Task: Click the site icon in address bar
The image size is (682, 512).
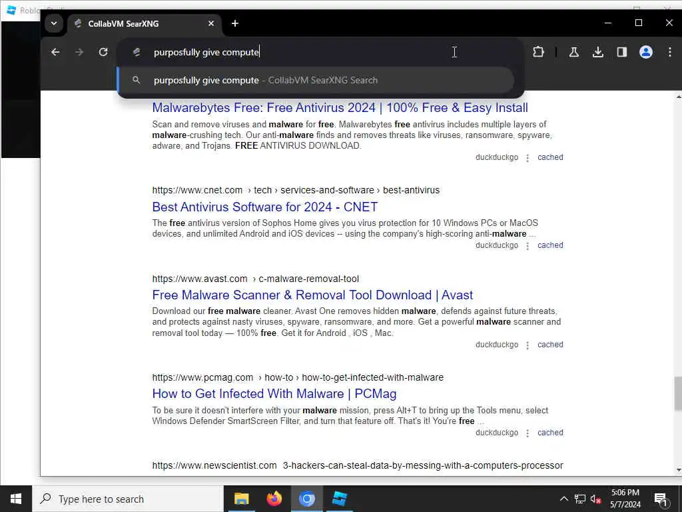Action: point(137,52)
